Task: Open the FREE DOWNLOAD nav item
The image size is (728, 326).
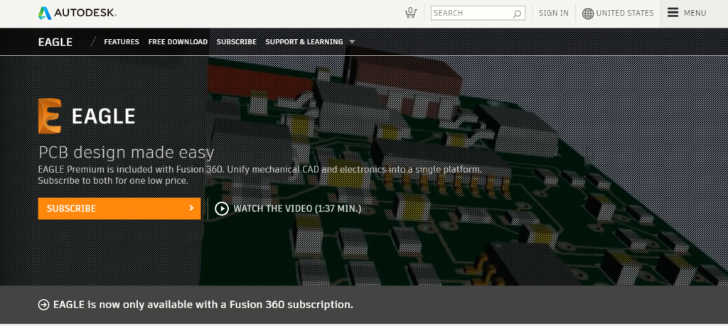Action: point(178,42)
